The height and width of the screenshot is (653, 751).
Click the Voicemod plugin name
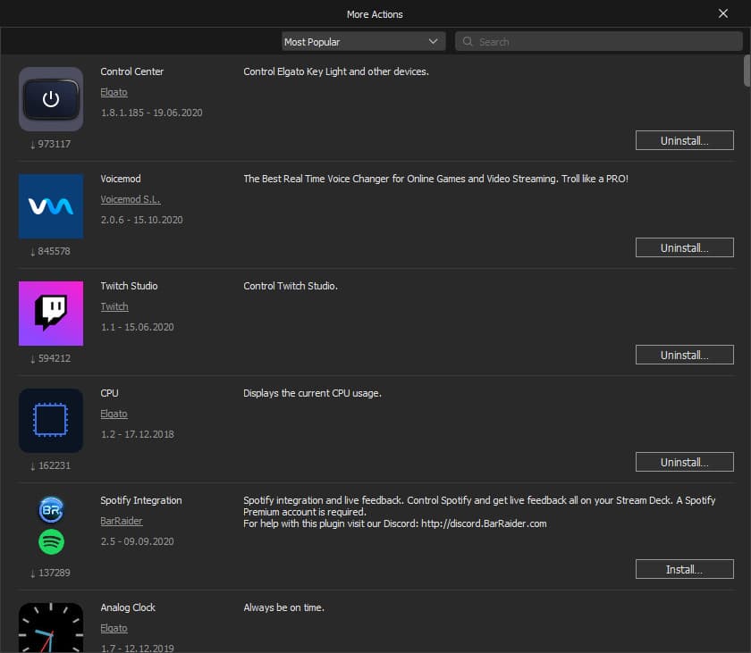[121, 179]
